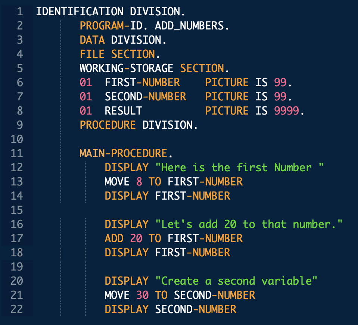Click the "Let's add 20 to that number." string
Image resolution: width=358 pixels, height=325 pixels.
[x=249, y=224]
